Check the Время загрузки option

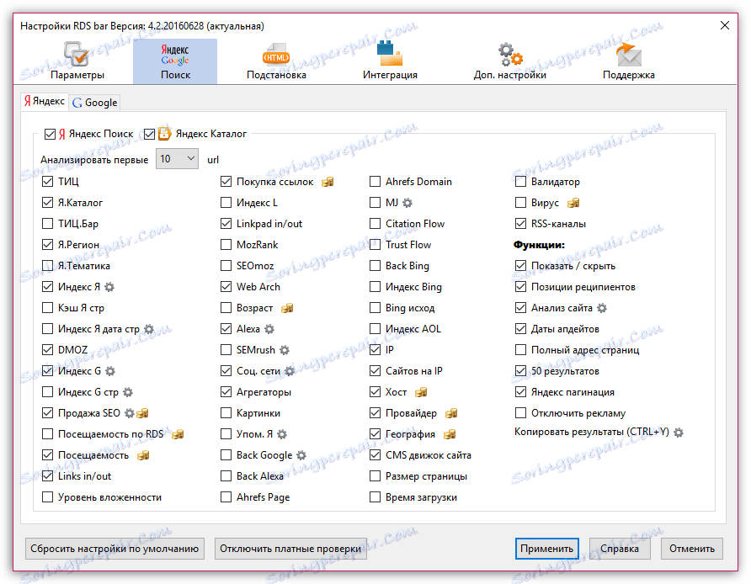point(375,496)
